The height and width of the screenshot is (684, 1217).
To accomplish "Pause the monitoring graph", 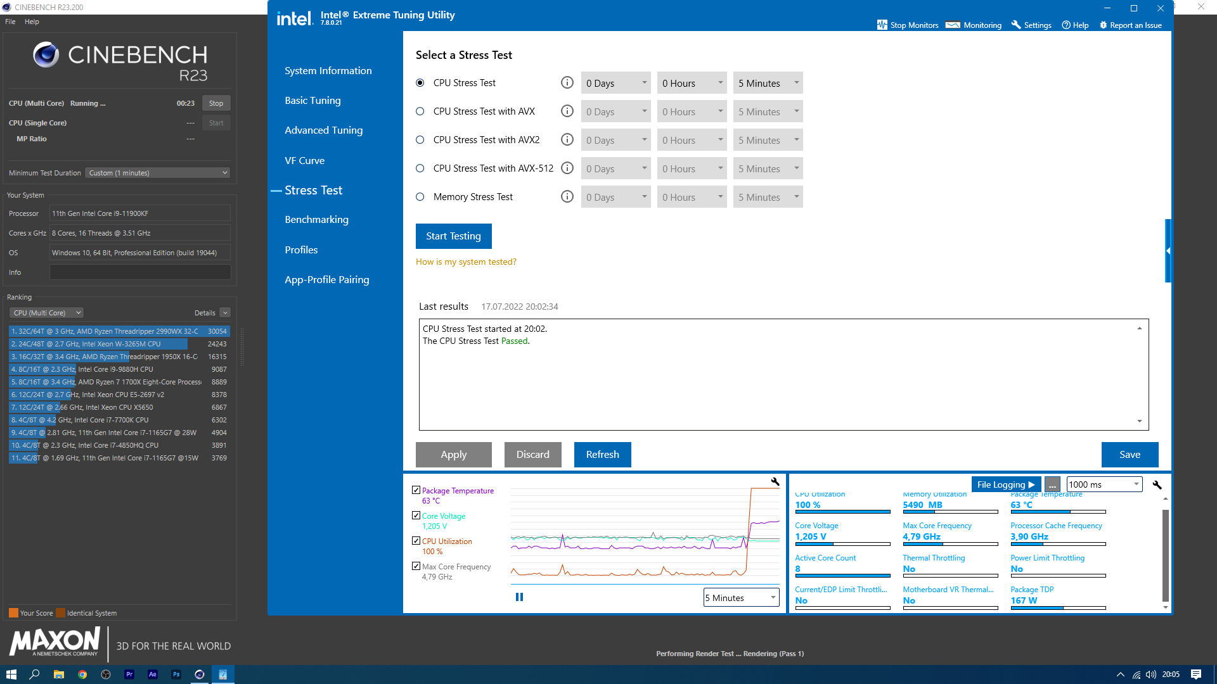I will tap(519, 597).
